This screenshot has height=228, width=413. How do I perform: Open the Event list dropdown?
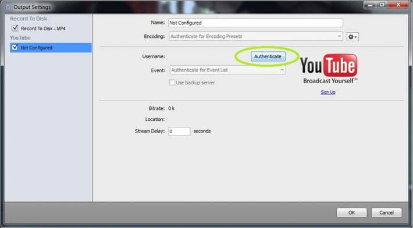tap(228, 70)
